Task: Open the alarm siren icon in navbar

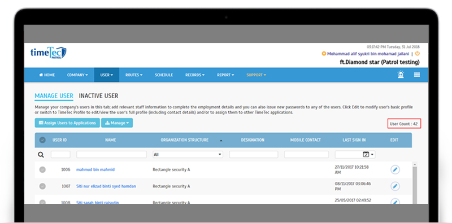Action: 401,75
